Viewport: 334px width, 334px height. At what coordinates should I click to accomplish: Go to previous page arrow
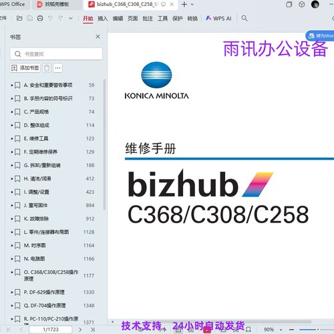tap(21, 329)
